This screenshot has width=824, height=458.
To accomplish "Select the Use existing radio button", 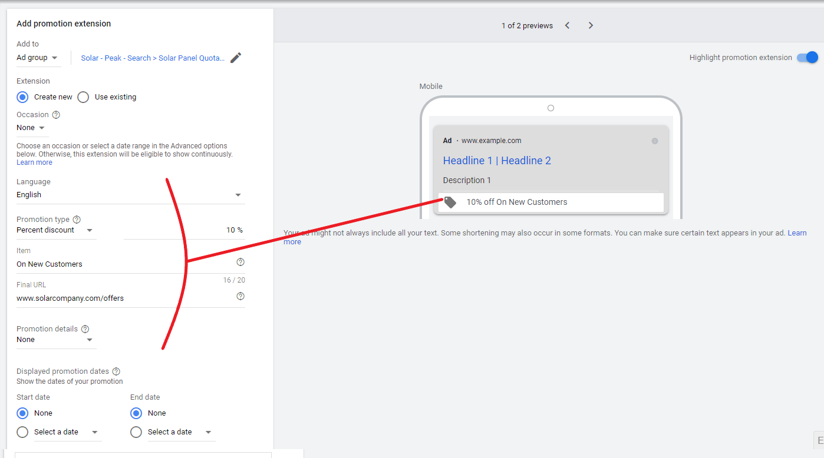I will pyautogui.click(x=83, y=97).
